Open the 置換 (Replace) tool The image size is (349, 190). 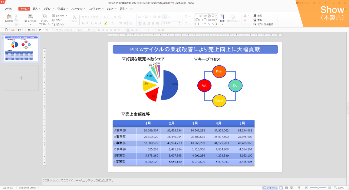coord(256,20)
